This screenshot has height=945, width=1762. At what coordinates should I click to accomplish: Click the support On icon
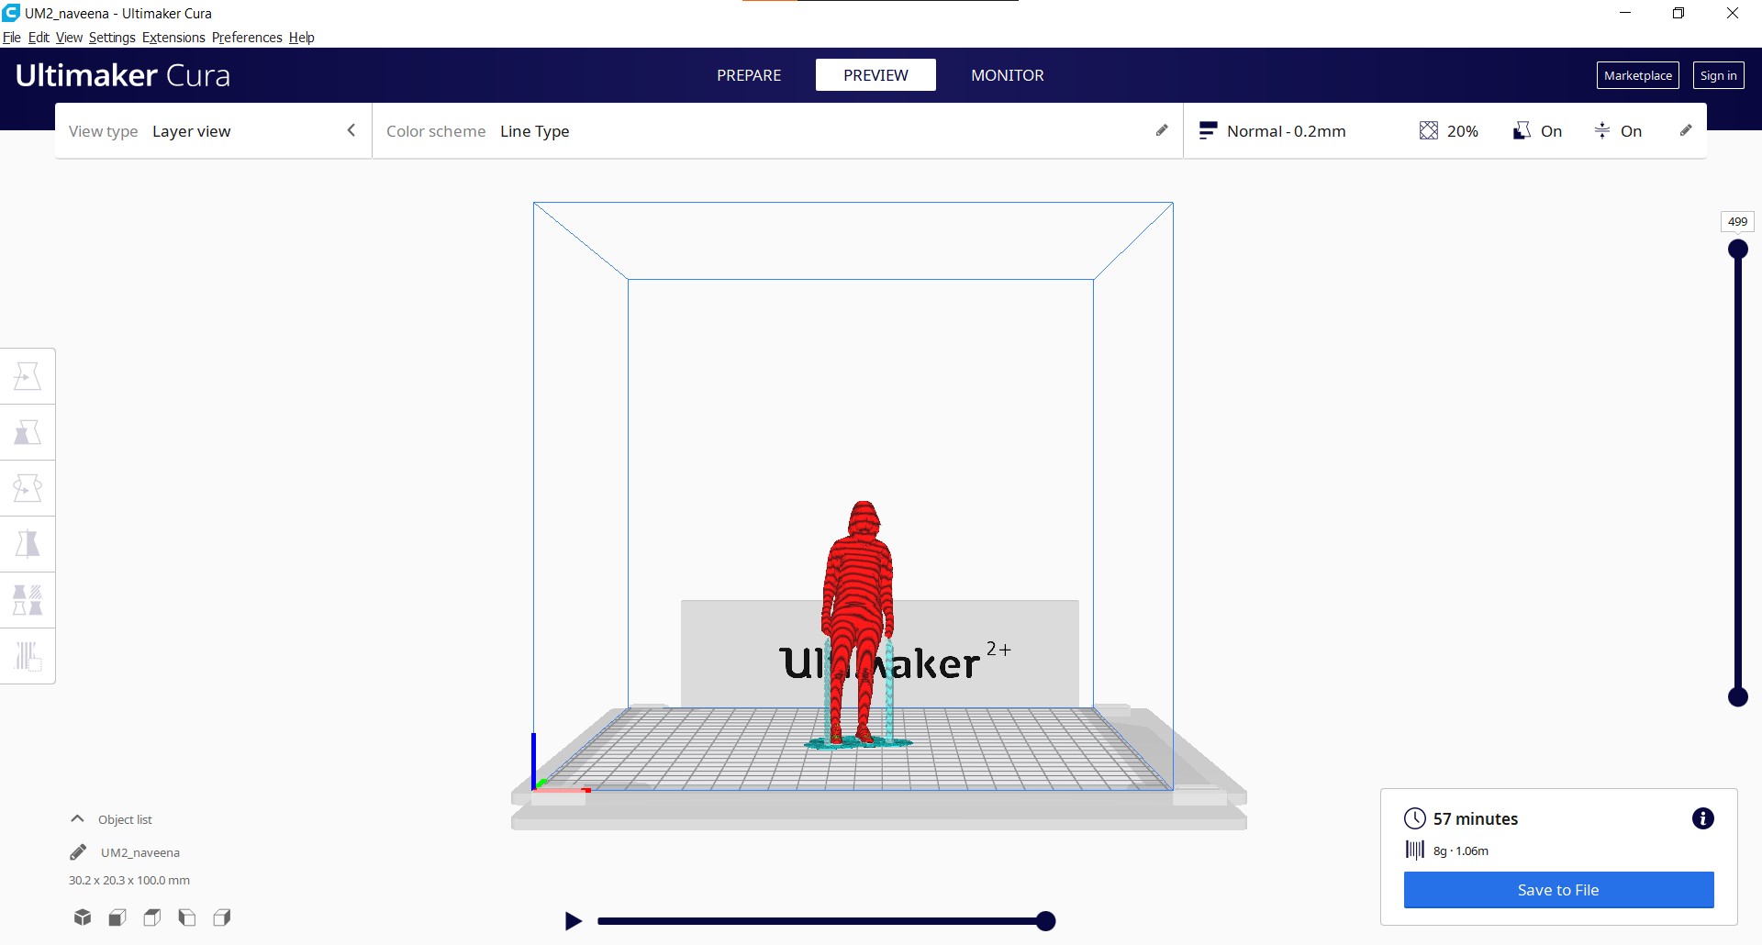(x=1522, y=130)
